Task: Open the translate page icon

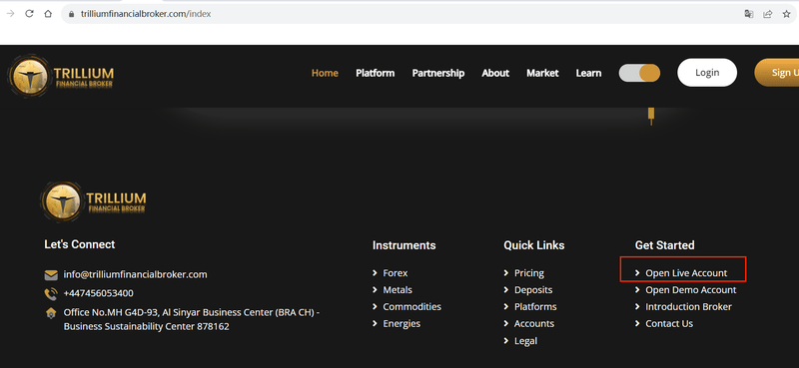Action: [748, 14]
